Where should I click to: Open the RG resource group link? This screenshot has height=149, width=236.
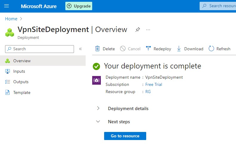click(x=148, y=92)
